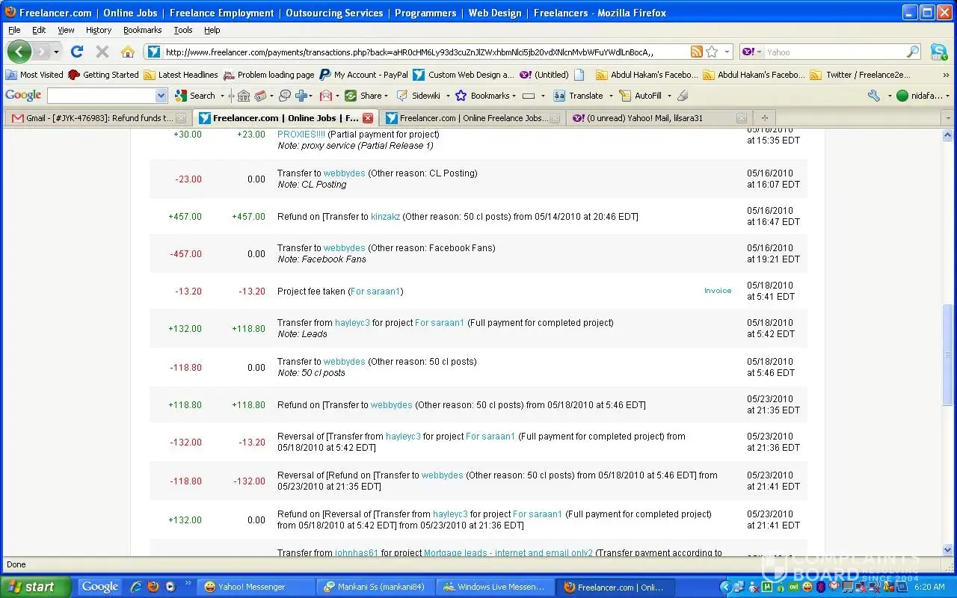
Task: Reload the current page
Action: [76, 52]
